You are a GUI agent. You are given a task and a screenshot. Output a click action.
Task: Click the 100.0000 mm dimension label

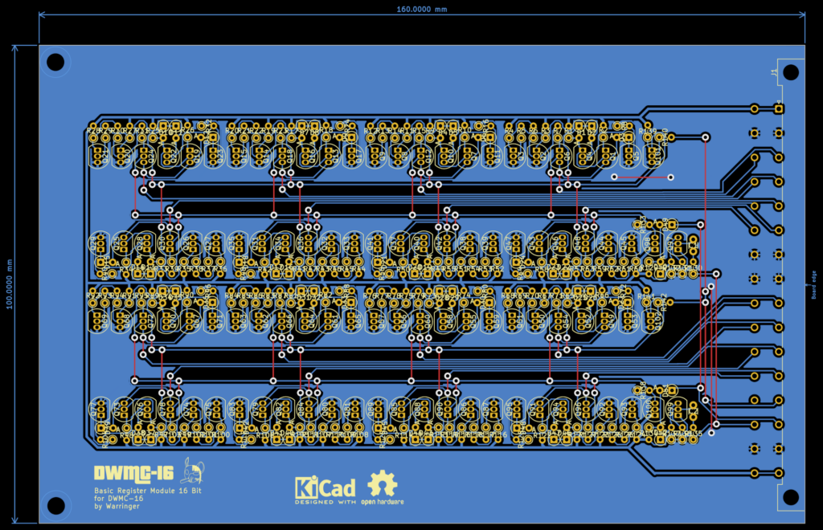(x=10, y=283)
